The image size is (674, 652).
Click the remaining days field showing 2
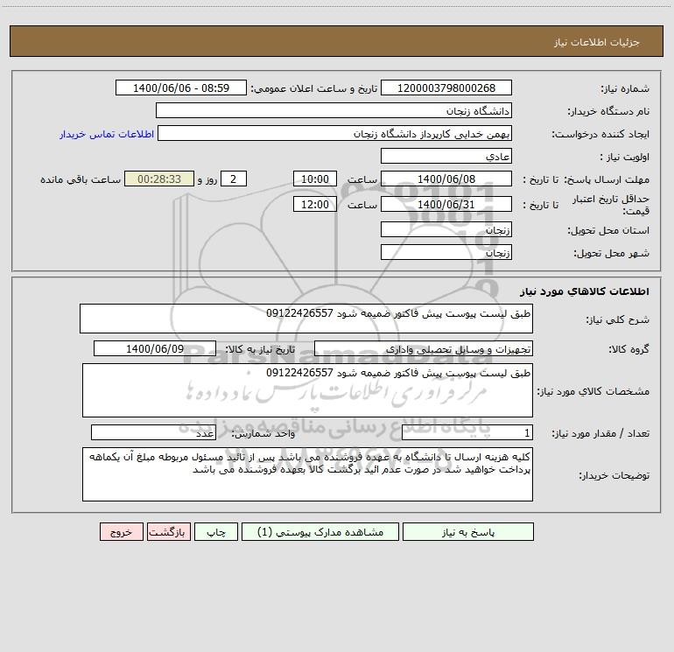tap(234, 179)
